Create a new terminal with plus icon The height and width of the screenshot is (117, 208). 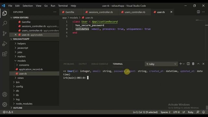pos(181,64)
